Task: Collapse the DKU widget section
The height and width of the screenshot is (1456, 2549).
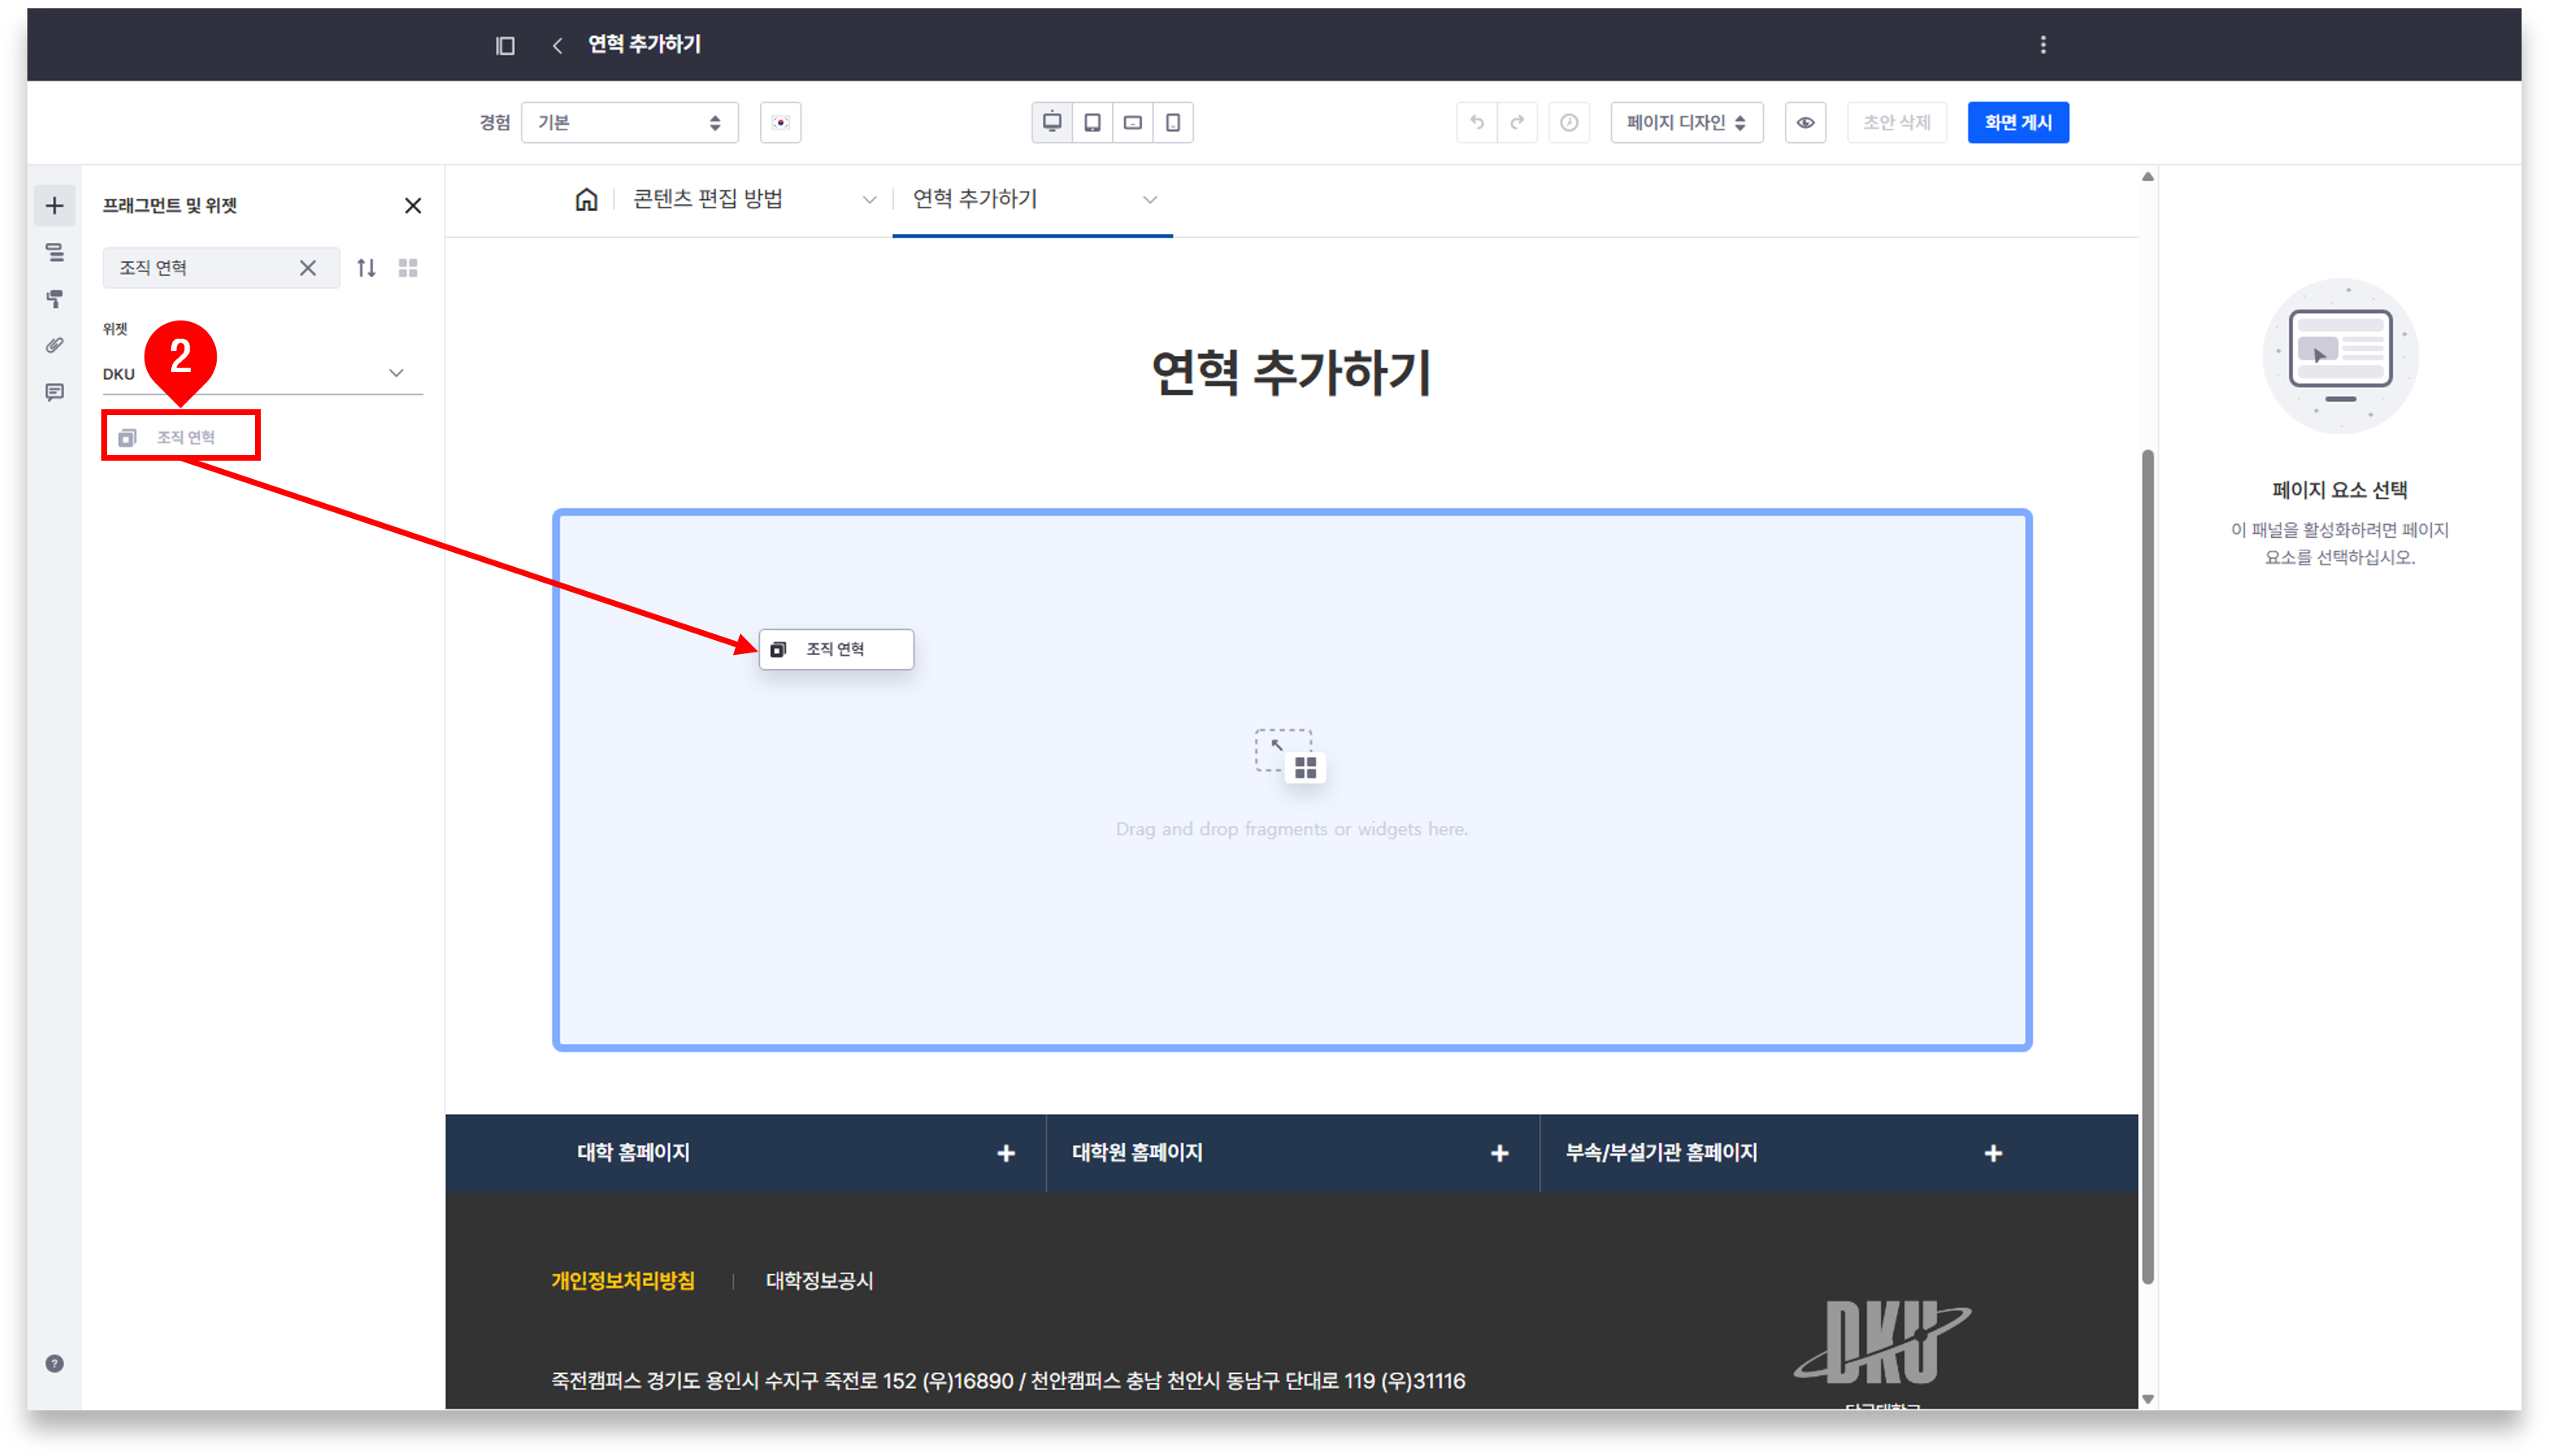Action: pos(396,373)
